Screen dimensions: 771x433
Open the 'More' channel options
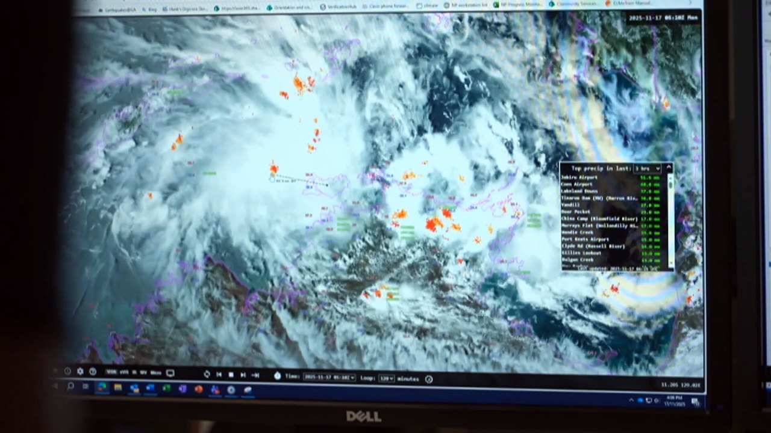(x=155, y=373)
